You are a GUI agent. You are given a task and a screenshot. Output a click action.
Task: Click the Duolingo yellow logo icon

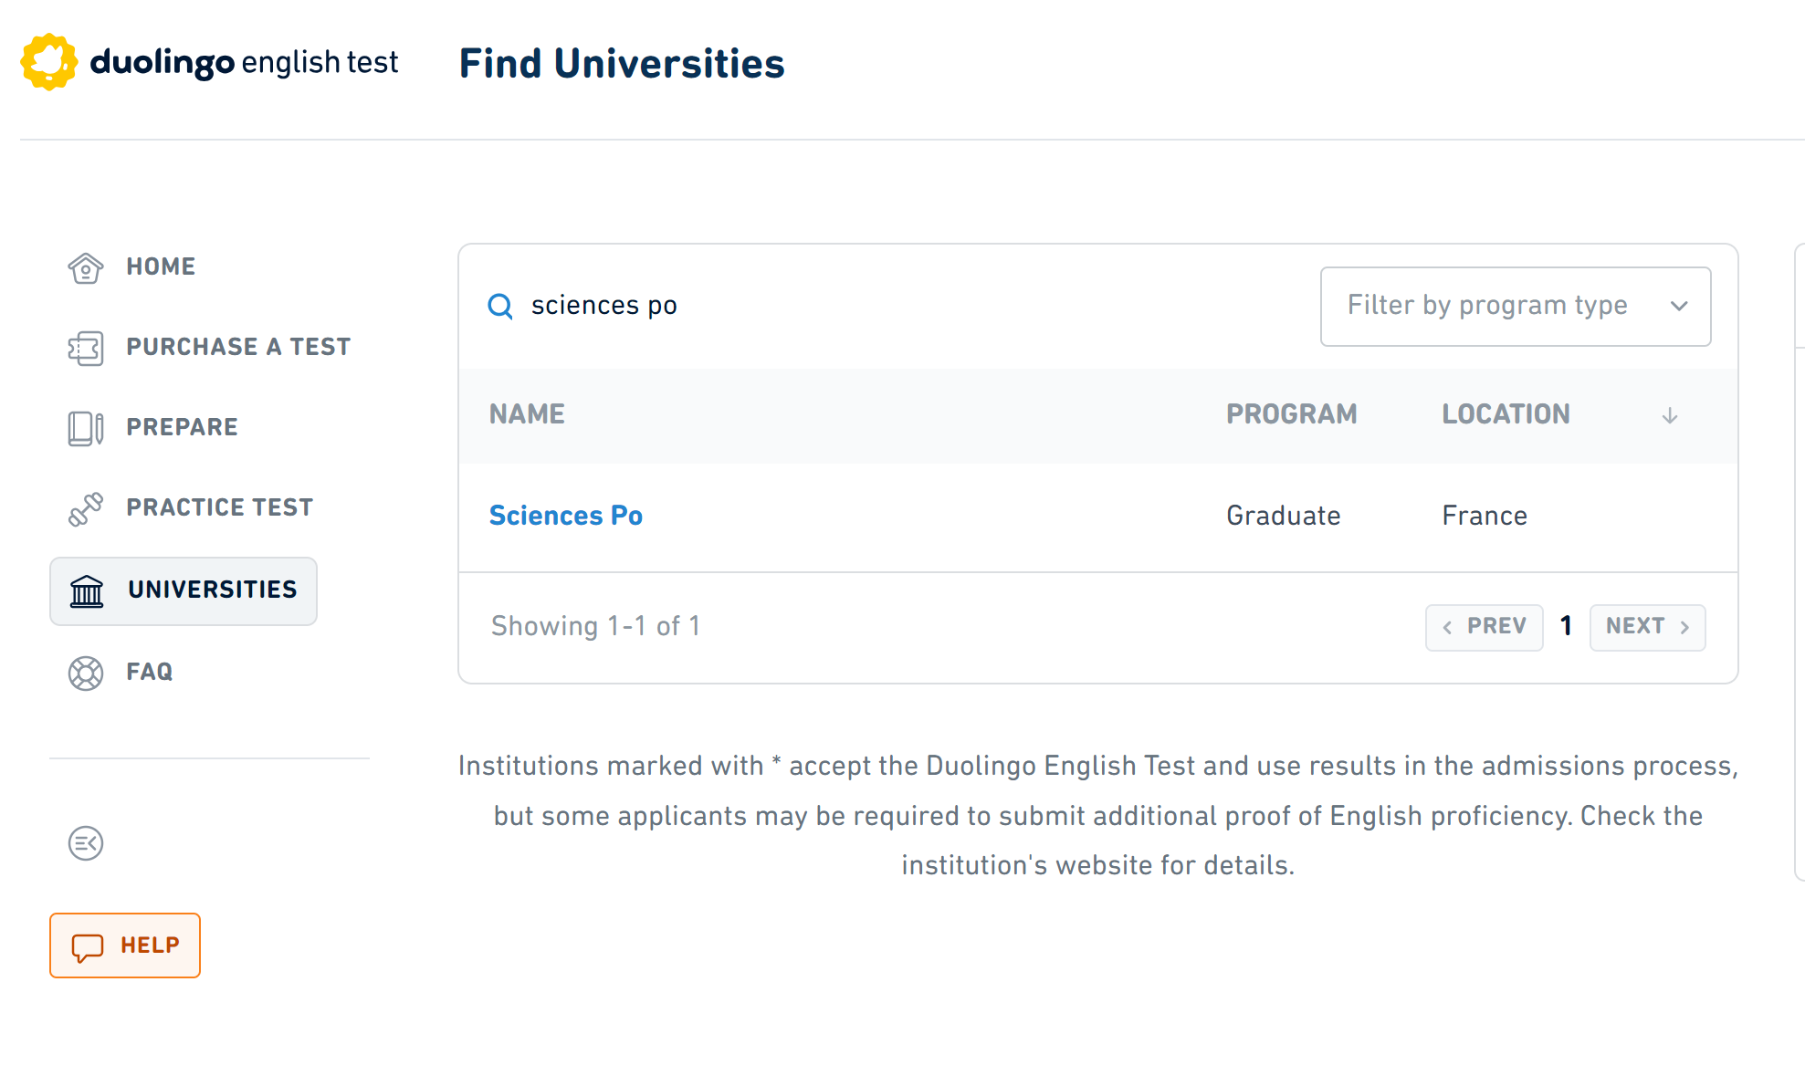[49, 62]
